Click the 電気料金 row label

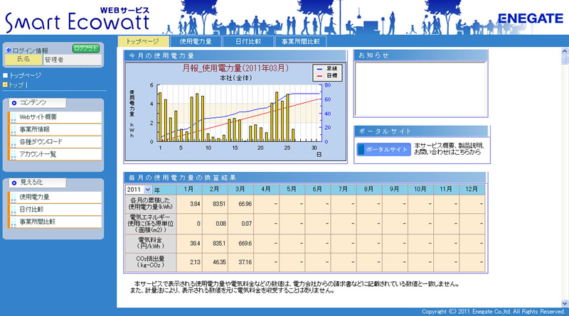point(151,243)
